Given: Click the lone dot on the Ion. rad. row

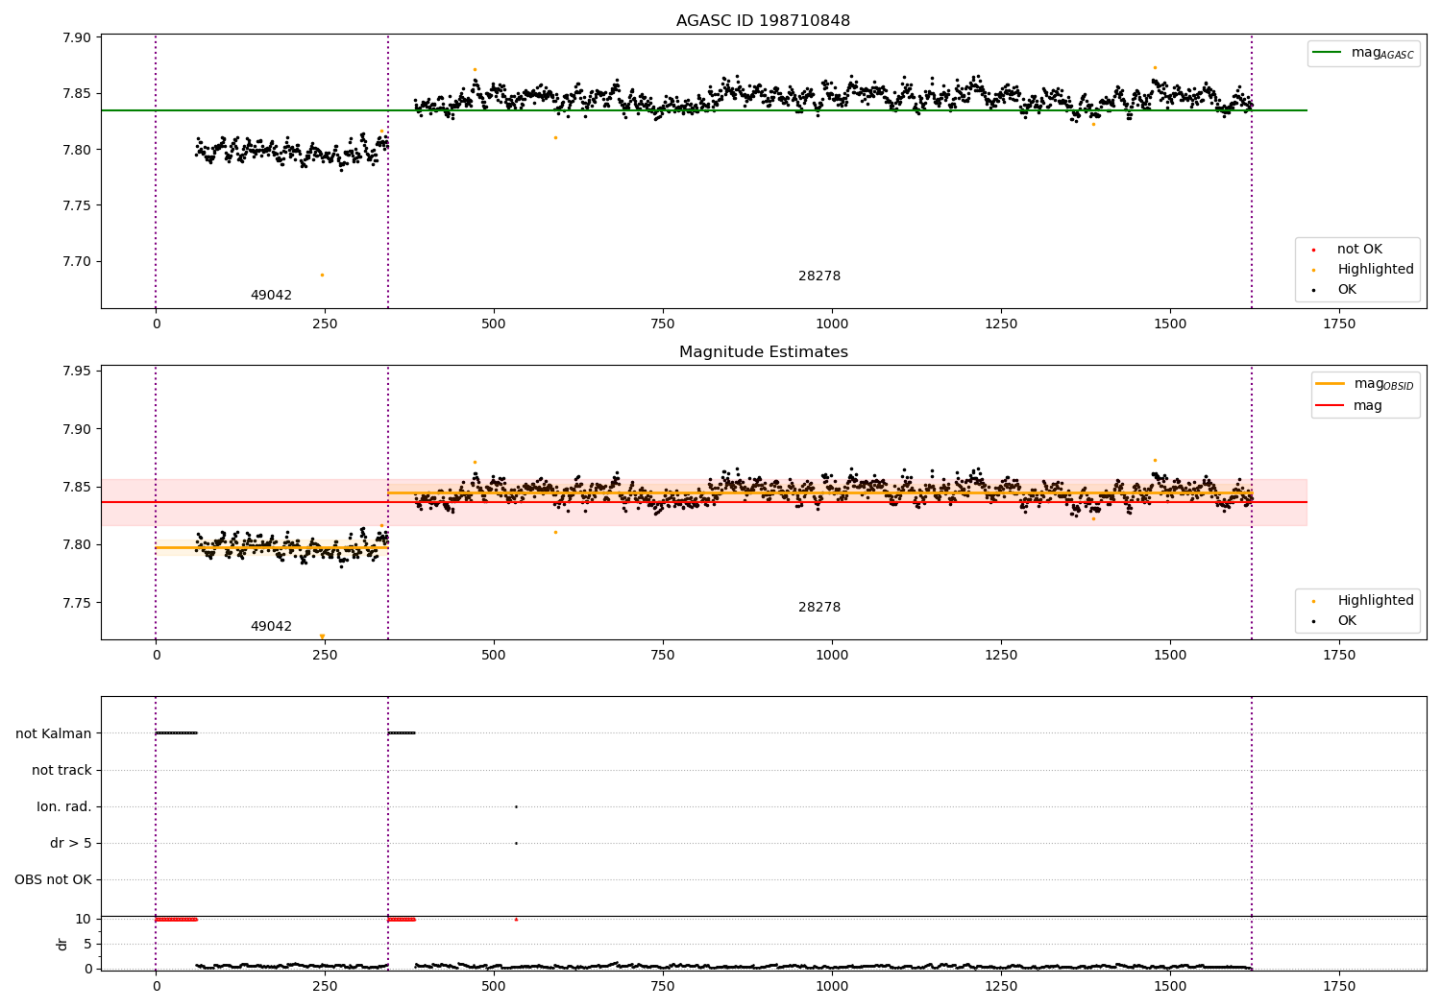Looking at the screenshot, I should click(516, 806).
